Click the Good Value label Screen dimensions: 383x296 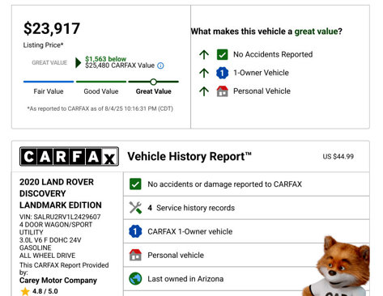pyautogui.click(x=101, y=91)
